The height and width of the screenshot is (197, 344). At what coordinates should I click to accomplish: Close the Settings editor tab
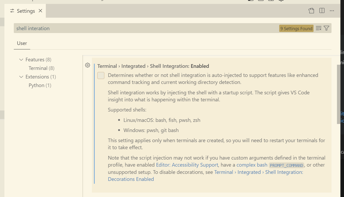40,11
